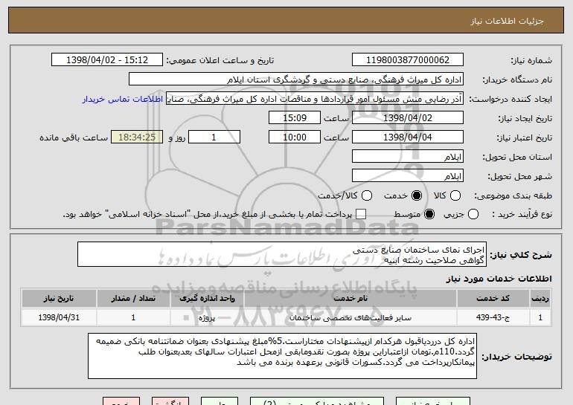Click the پروژه unit cell

coord(207,317)
